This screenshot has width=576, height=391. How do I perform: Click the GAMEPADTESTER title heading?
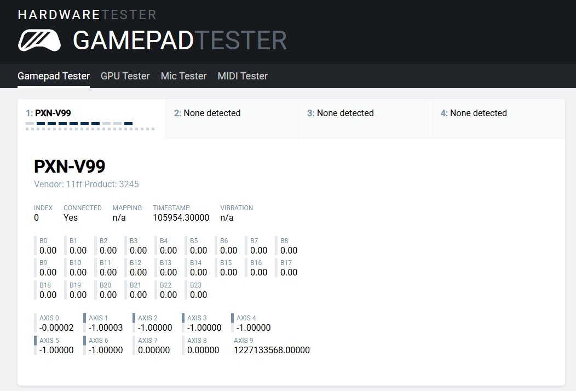180,41
